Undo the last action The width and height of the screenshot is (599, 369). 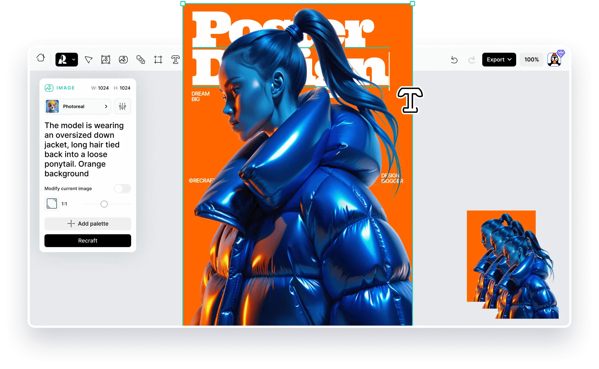tap(454, 60)
